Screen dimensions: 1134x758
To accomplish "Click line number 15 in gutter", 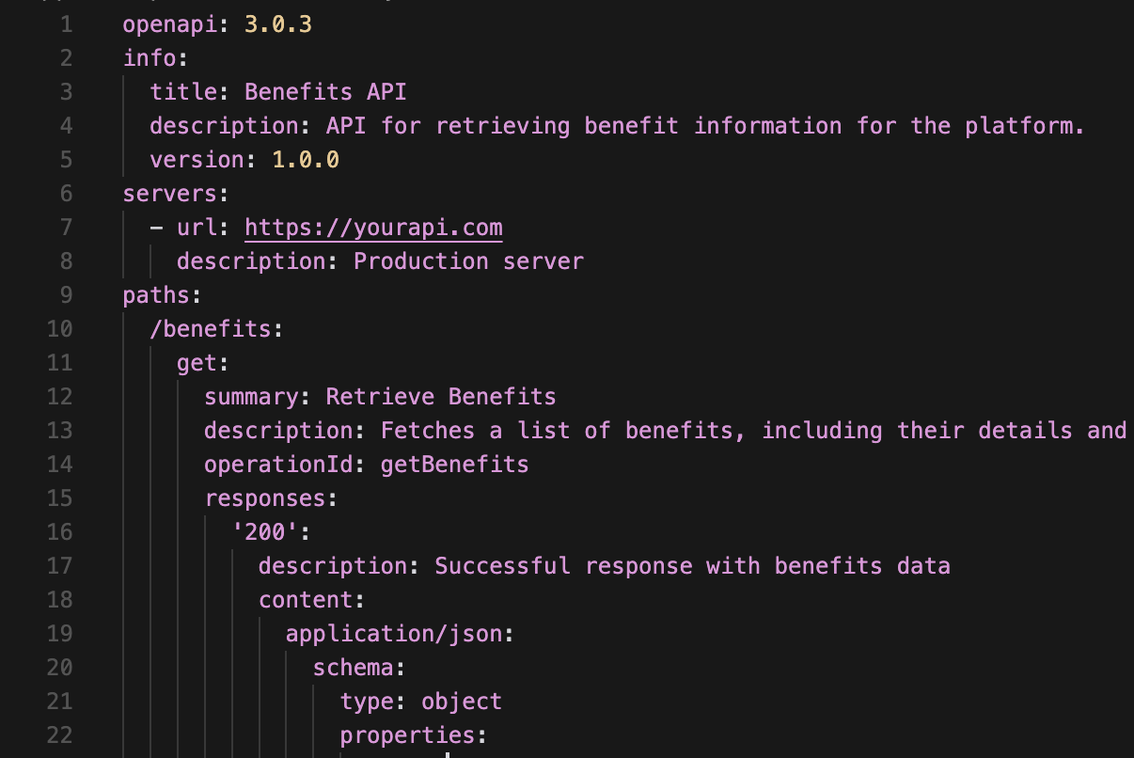I will (59, 498).
